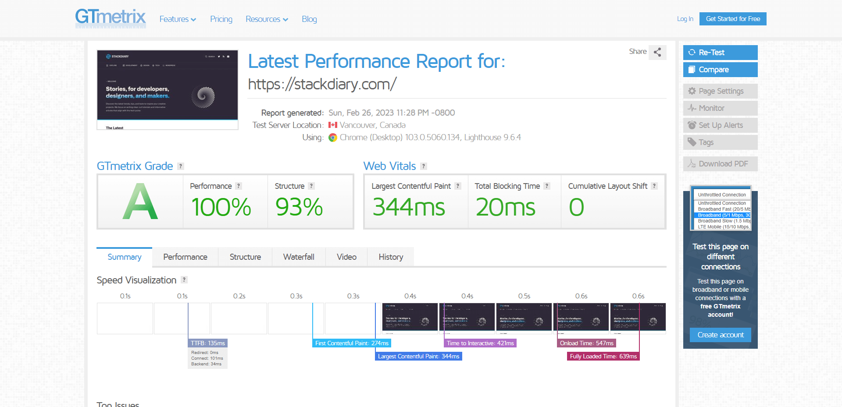This screenshot has width=842, height=407.
Task: Click the Compare button label
Action: click(714, 70)
